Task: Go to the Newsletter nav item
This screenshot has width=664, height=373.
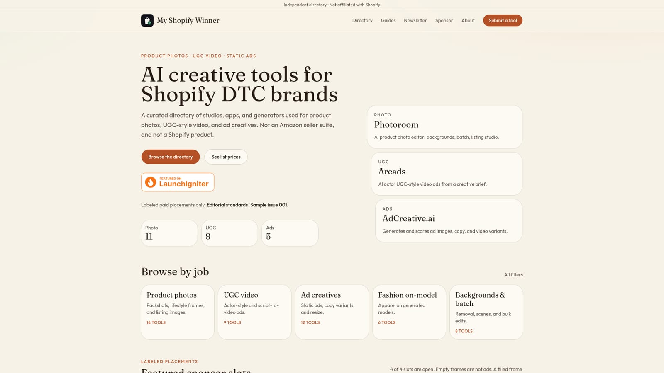Action: point(415,20)
